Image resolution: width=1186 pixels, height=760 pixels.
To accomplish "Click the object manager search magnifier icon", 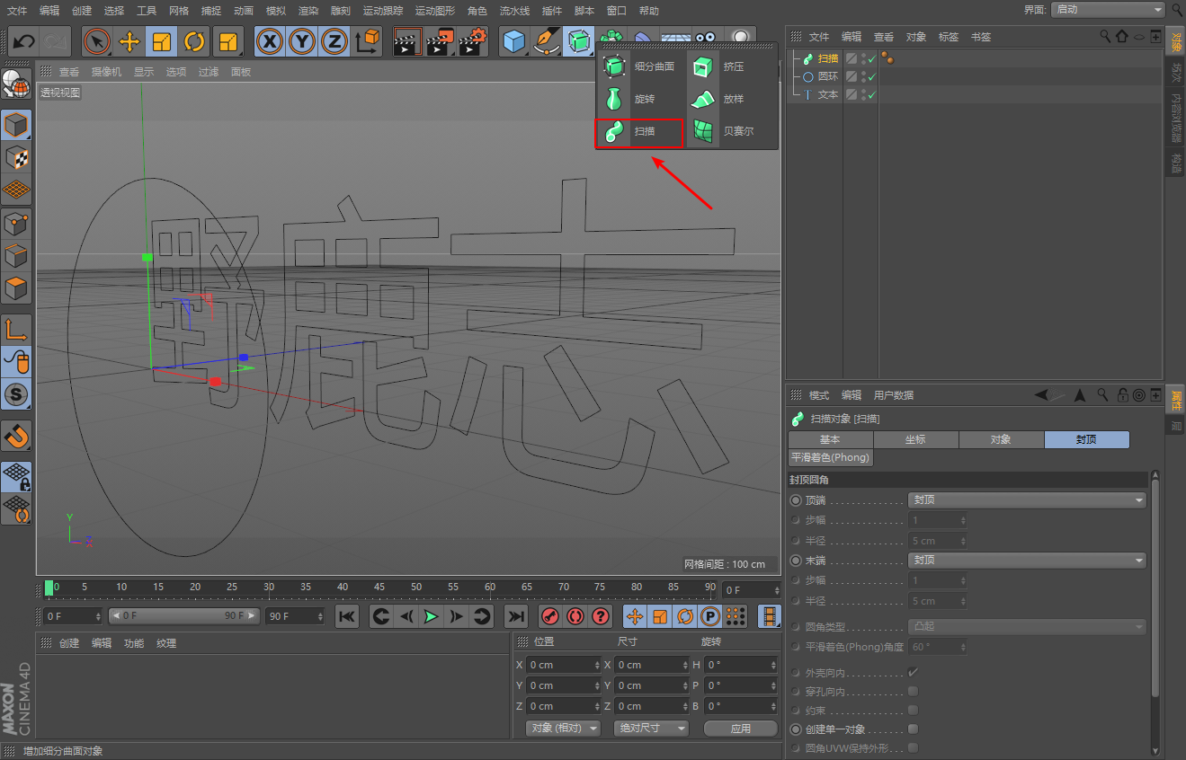I will click(x=1105, y=37).
